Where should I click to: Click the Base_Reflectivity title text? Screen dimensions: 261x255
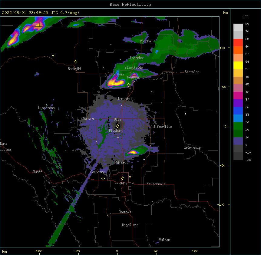130,5
